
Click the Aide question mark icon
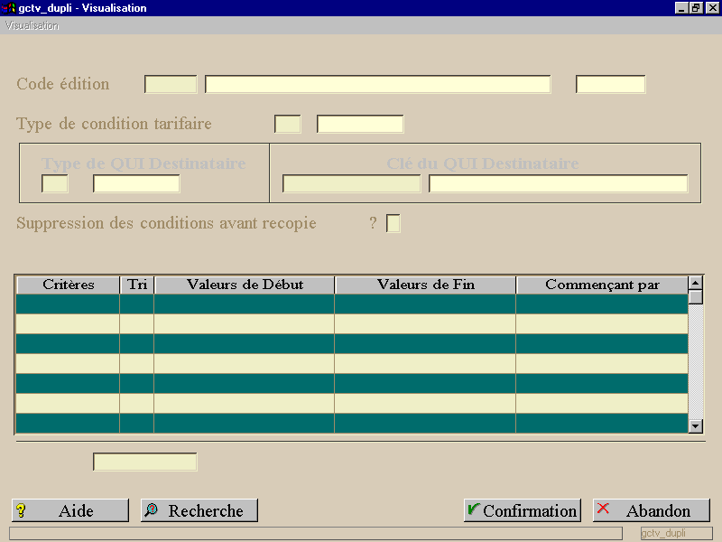click(21, 510)
